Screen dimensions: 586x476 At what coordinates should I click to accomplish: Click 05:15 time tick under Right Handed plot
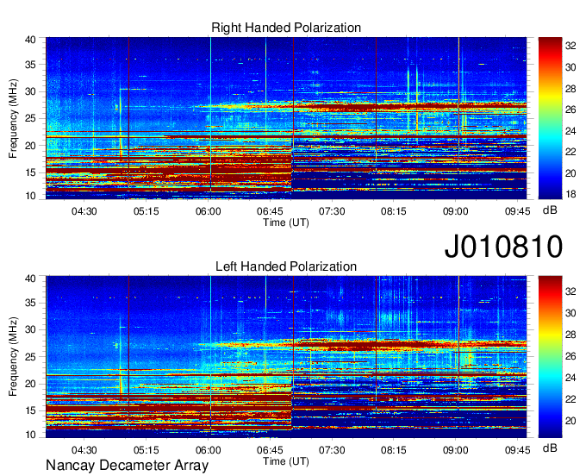pyautogui.click(x=146, y=211)
